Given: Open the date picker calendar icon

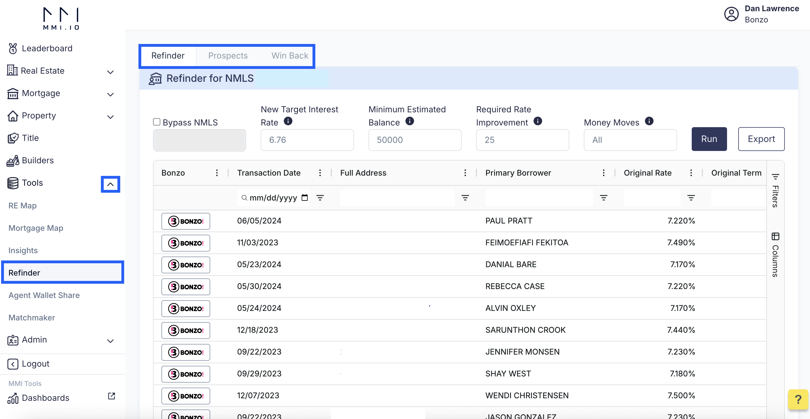Looking at the screenshot, I should 305,197.
